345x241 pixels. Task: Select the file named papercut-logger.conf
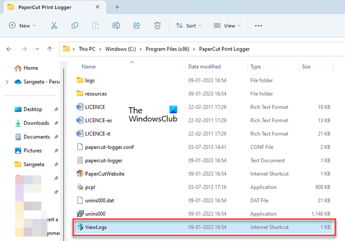[109, 147]
